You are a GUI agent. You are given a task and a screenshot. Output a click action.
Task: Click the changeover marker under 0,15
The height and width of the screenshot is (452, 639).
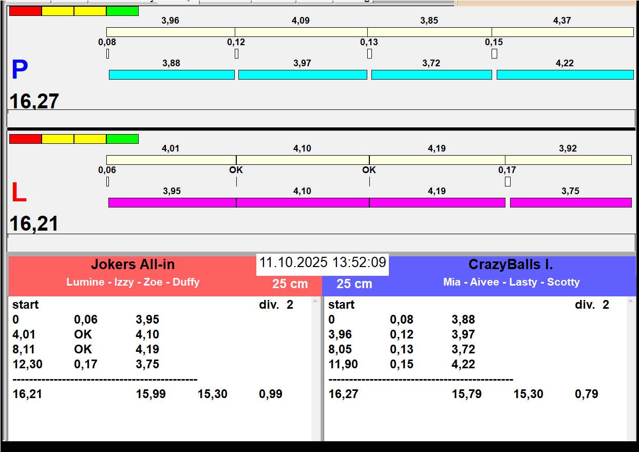coord(494,53)
